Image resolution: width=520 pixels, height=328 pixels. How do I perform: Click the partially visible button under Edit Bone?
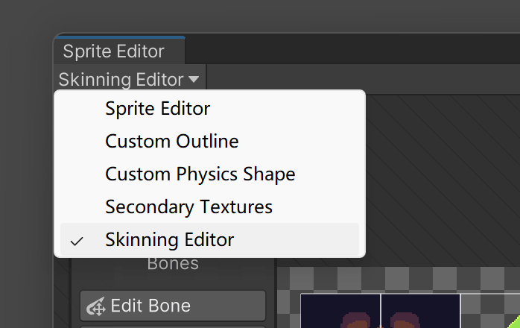[x=173, y=327]
